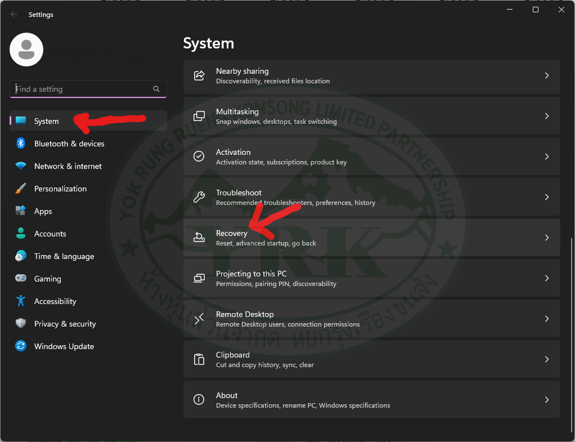575x442 pixels.
Task: Open About using the right chevron
Action: (547, 400)
